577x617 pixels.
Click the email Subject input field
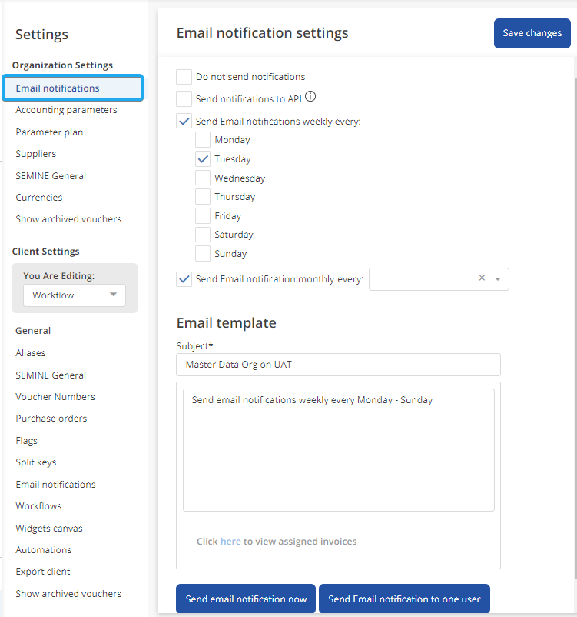pos(338,365)
